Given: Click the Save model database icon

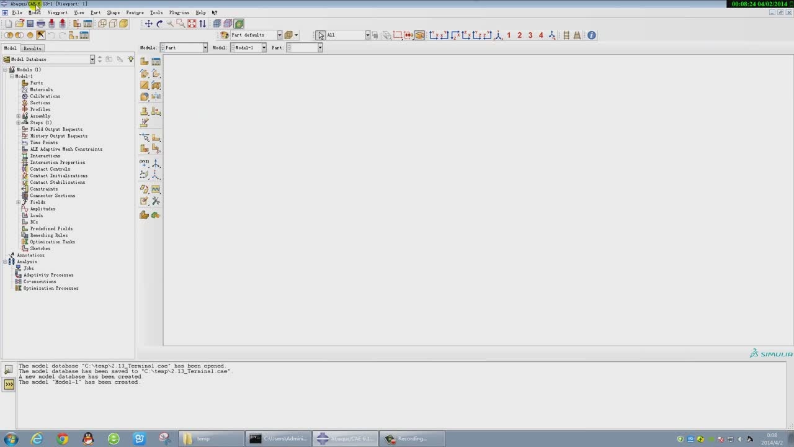Looking at the screenshot, I should (x=30, y=24).
